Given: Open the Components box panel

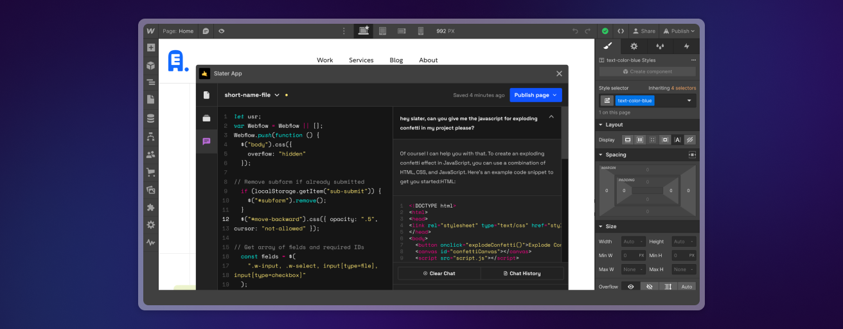Looking at the screenshot, I should 150,65.
